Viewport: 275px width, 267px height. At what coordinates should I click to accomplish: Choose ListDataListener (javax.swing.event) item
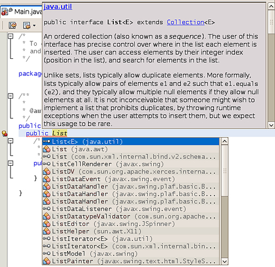(131, 209)
